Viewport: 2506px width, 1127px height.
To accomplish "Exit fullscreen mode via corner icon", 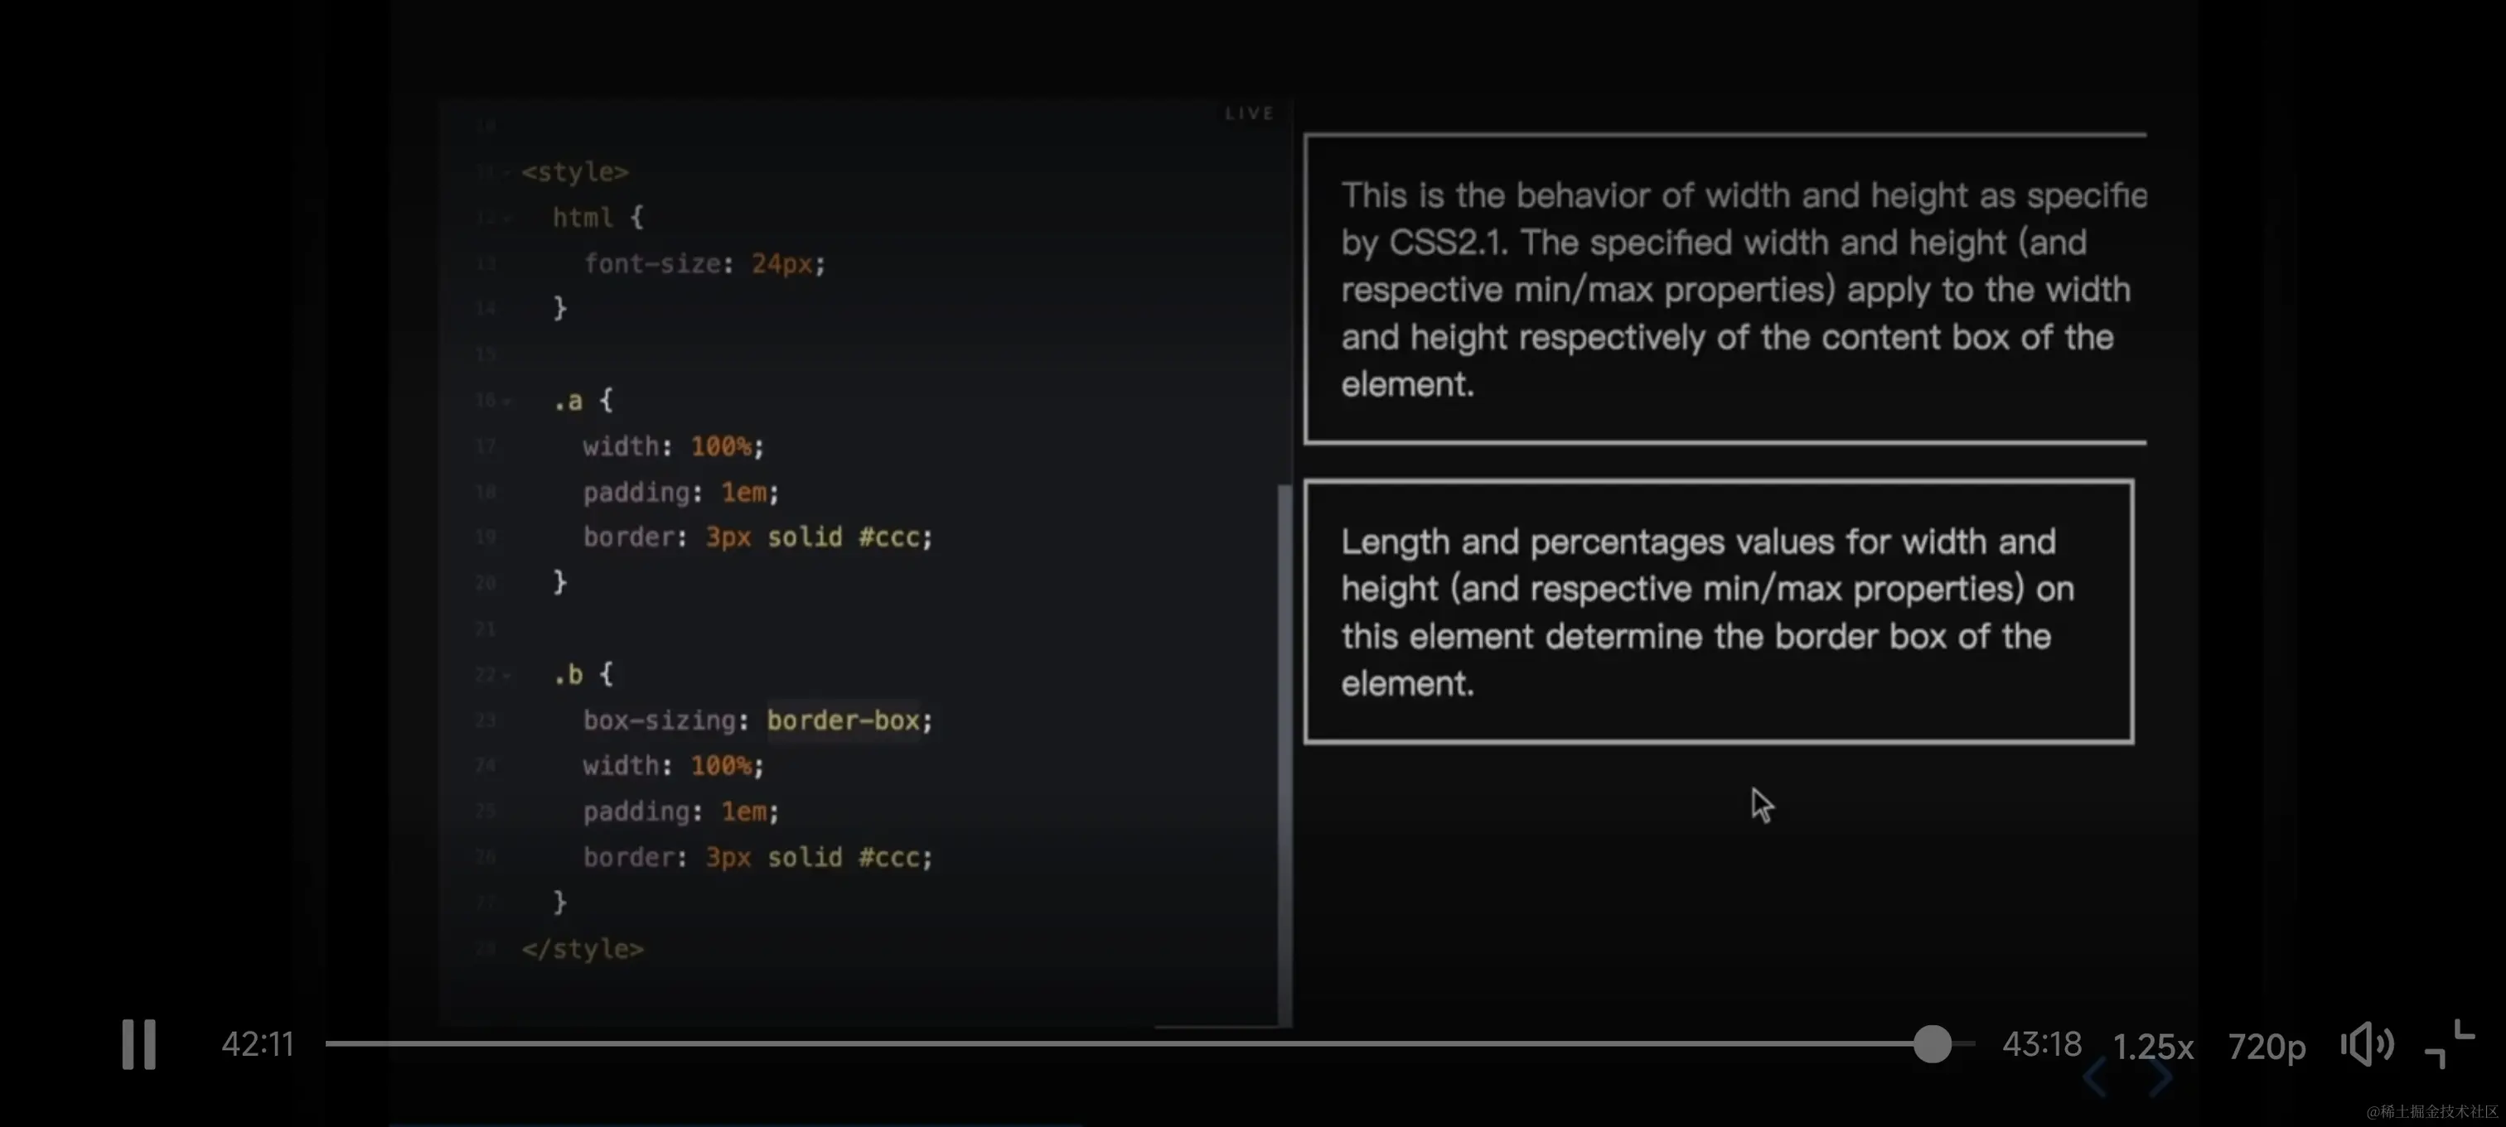I will (2449, 1044).
